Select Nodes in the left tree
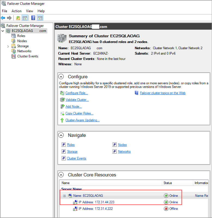Image resolution: width=212 pixels, height=218 pixels. [22, 41]
